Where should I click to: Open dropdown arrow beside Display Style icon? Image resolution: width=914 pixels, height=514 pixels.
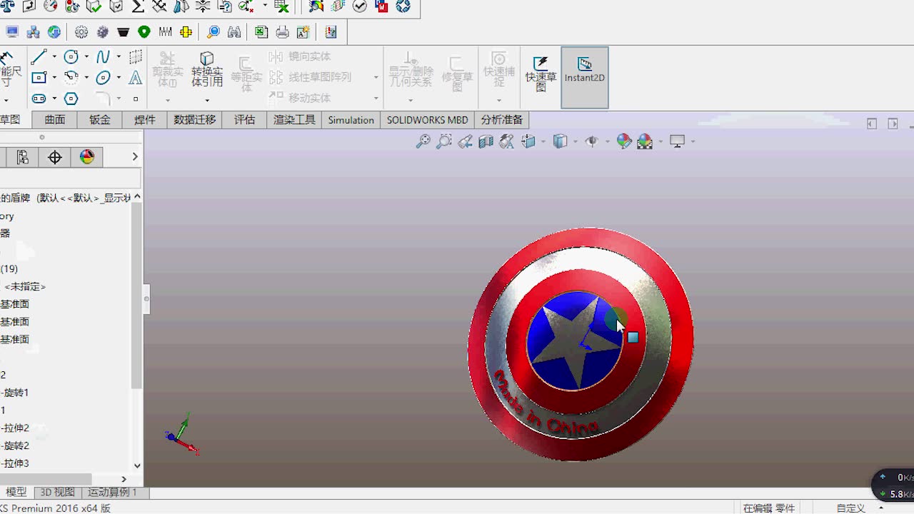(576, 142)
